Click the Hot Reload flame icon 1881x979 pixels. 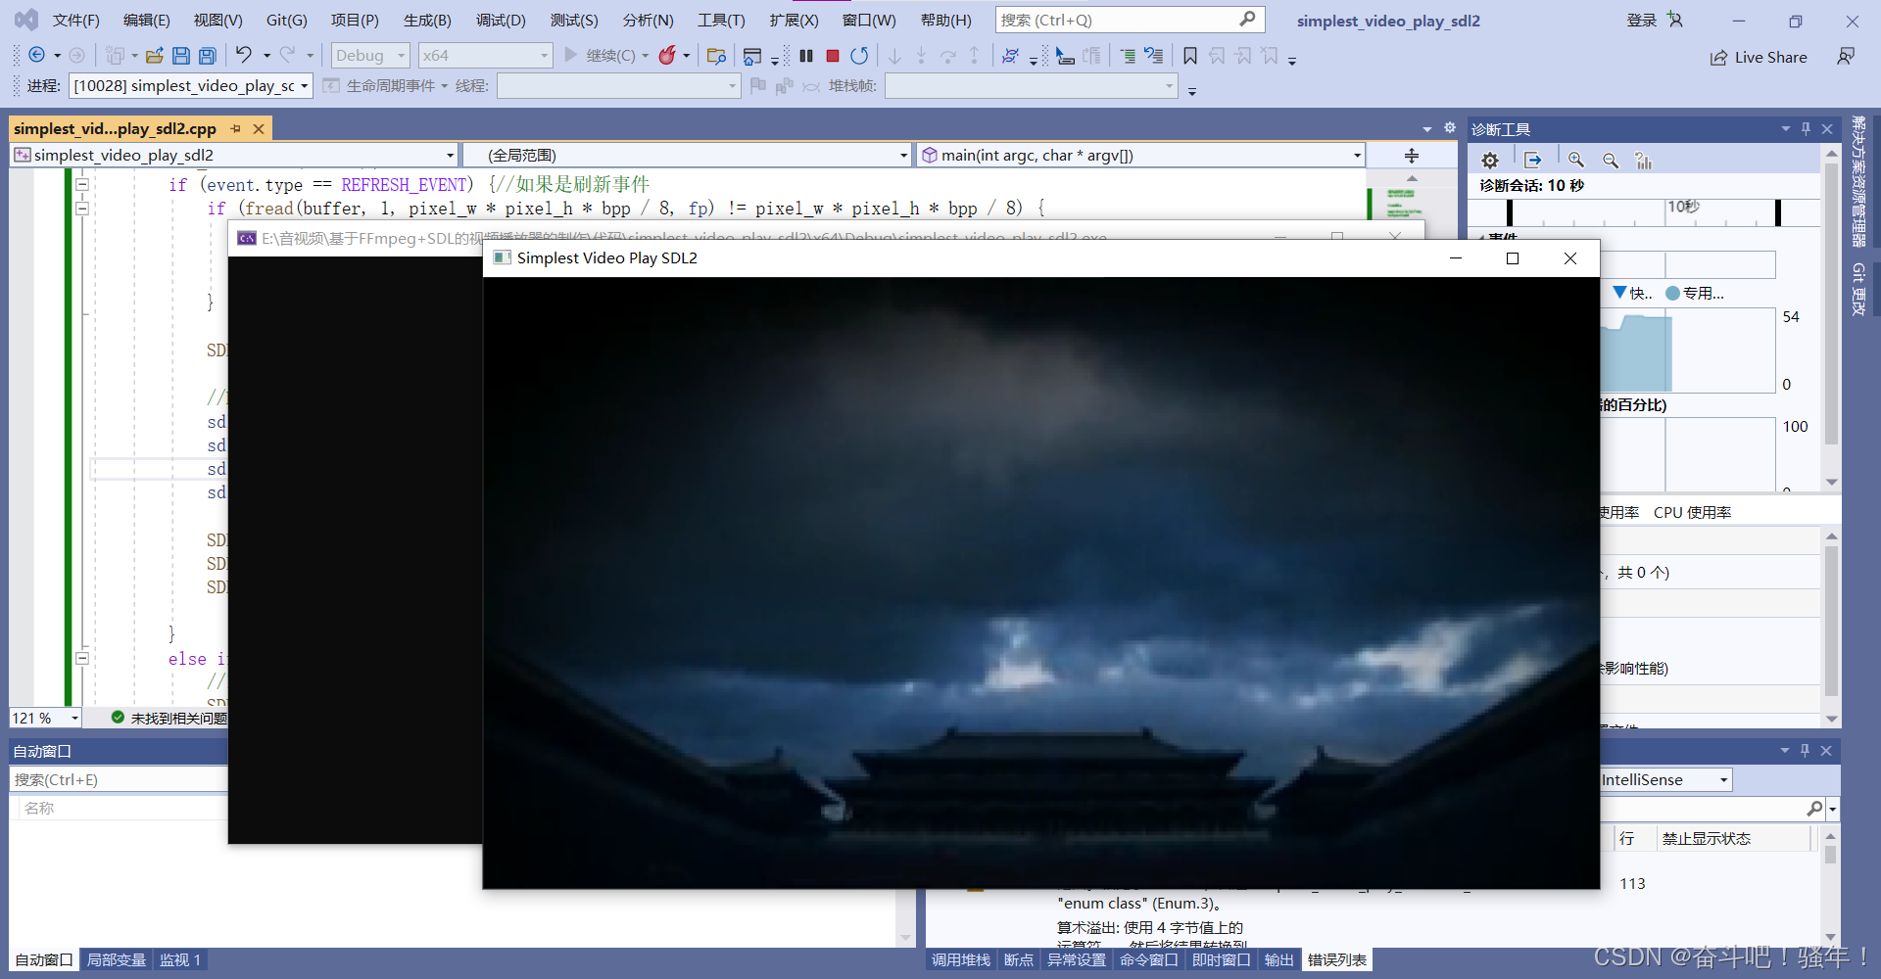(x=667, y=56)
